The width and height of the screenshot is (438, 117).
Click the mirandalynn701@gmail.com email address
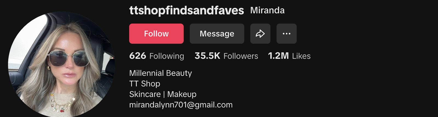(181, 105)
